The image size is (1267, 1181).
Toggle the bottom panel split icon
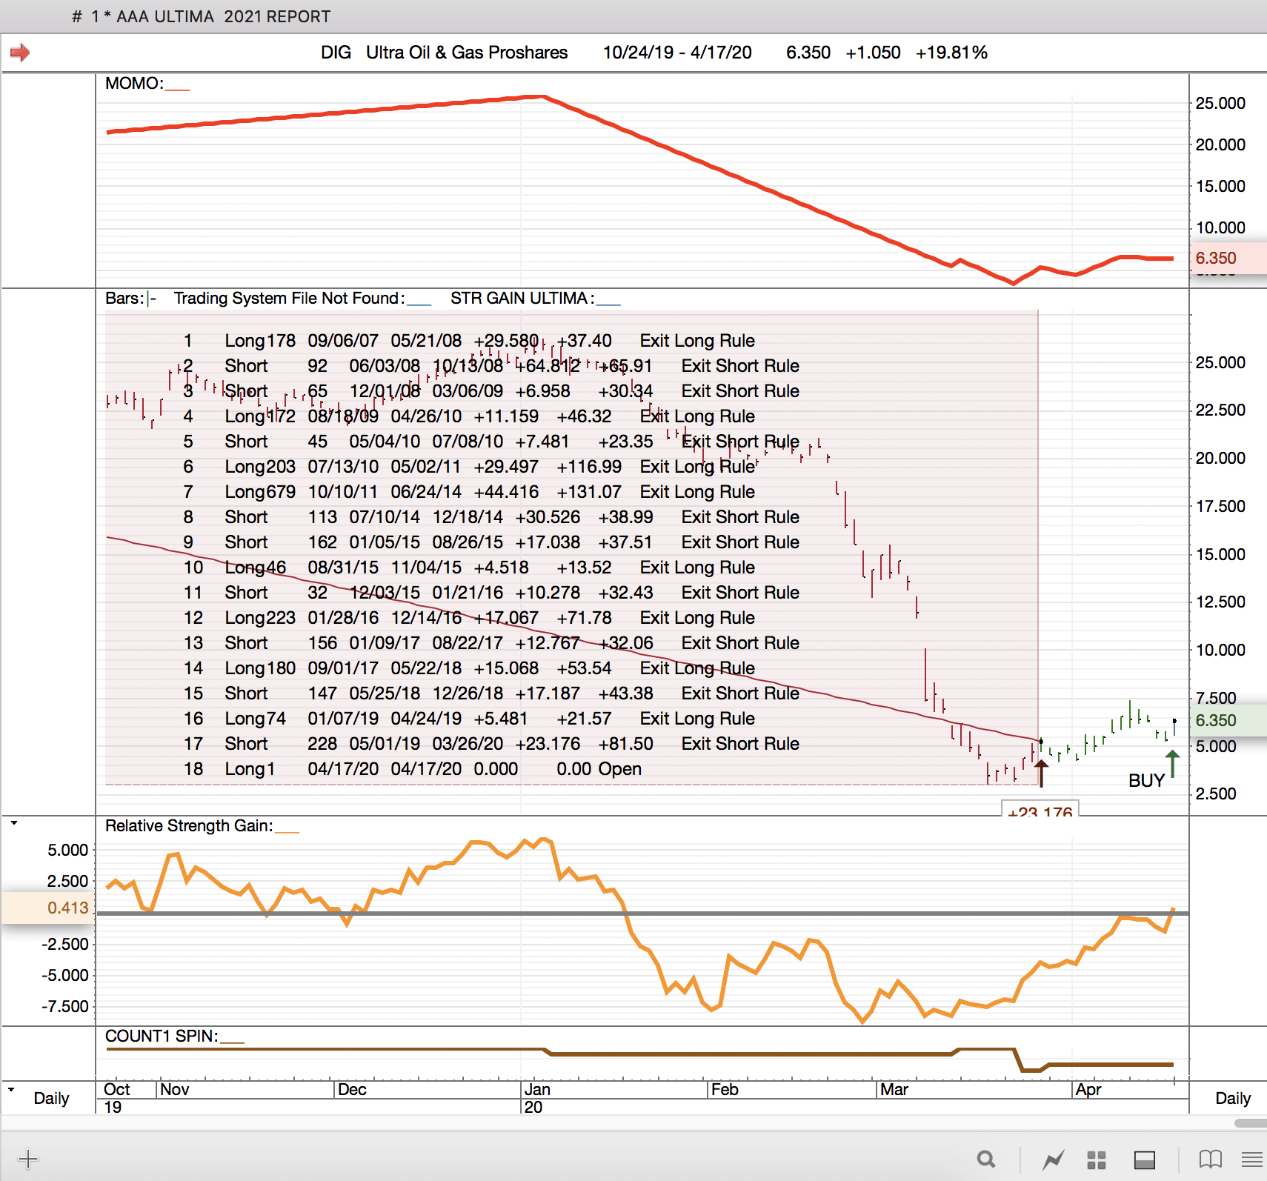click(1145, 1160)
